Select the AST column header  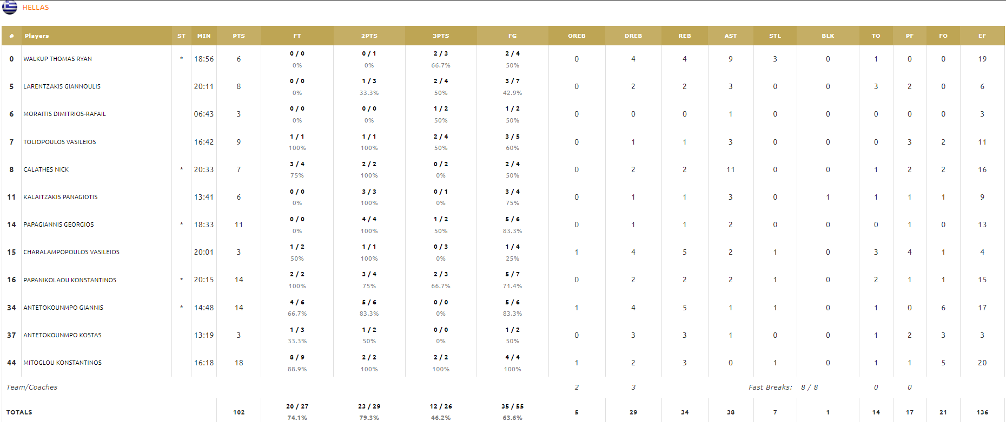pyautogui.click(x=731, y=36)
